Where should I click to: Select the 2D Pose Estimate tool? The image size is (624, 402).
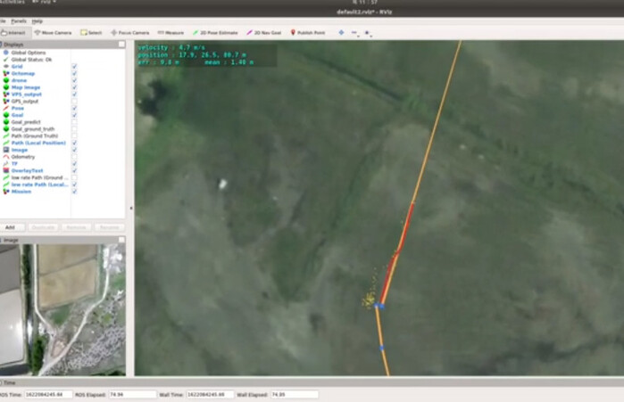click(216, 32)
